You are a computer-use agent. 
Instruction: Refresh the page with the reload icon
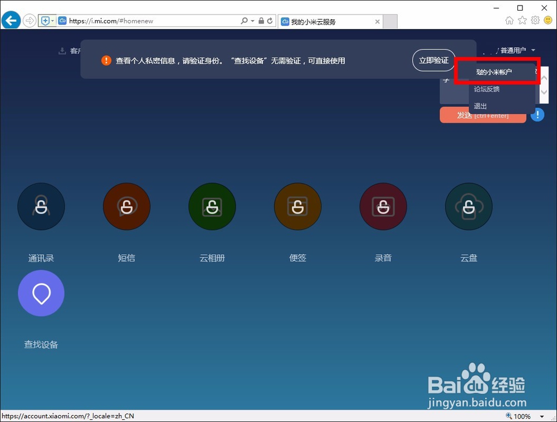pos(270,21)
